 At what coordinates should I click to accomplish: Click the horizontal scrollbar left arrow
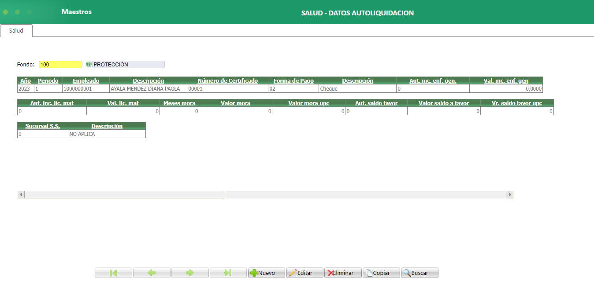click(x=21, y=194)
